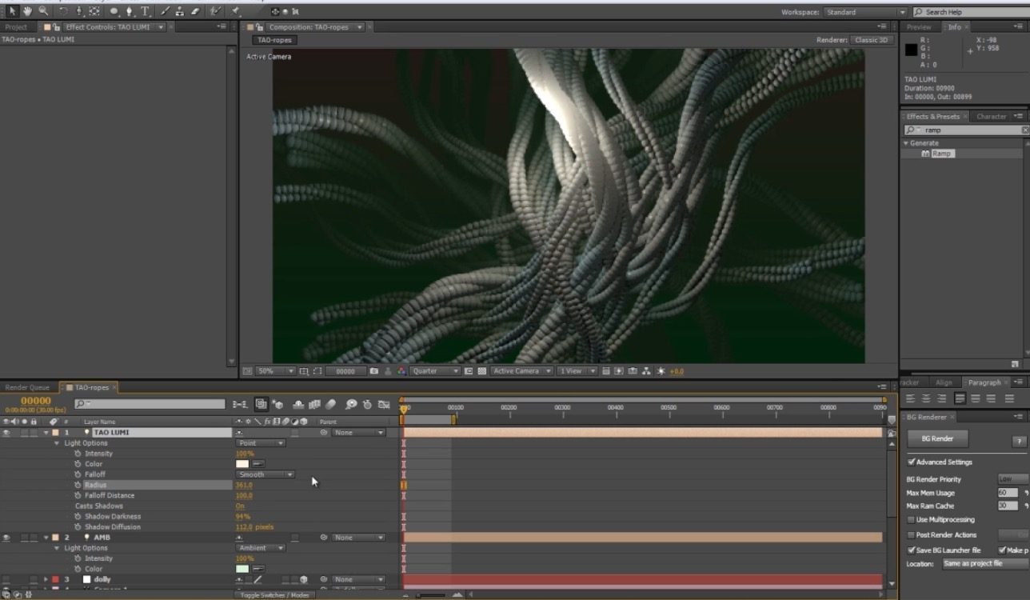Select the Zoom magnifier tool
Image resolution: width=1030 pixels, height=600 pixels.
click(43, 11)
